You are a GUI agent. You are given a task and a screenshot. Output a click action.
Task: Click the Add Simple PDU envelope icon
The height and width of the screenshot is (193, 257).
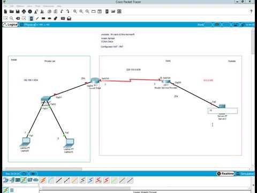pos(63,18)
